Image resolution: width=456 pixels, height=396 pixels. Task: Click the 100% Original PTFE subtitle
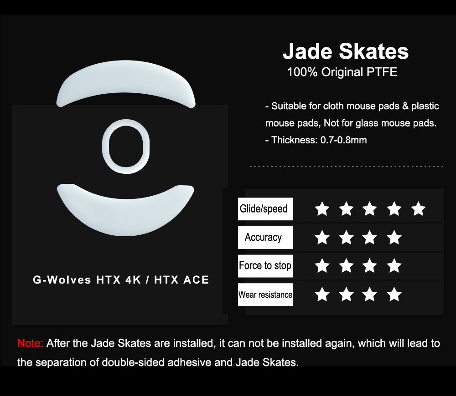coord(342,72)
